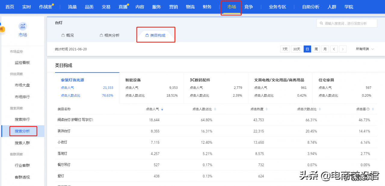Screen dimensions: 385x186
Task: Open 搜索人群 in the left sidebar
Action: coord(23,142)
